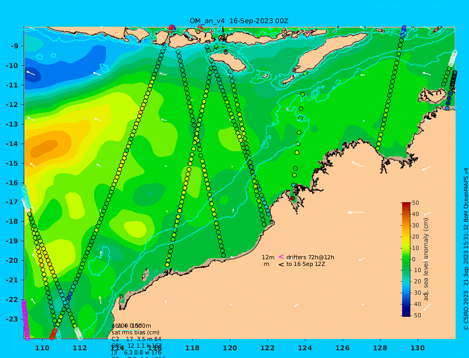Click latitude axis label -10
The image size is (469, 358).
[12, 65]
